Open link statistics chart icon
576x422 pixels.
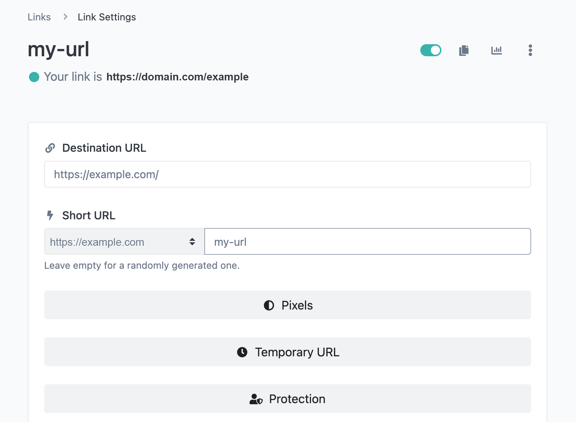click(x=496, y=50)
